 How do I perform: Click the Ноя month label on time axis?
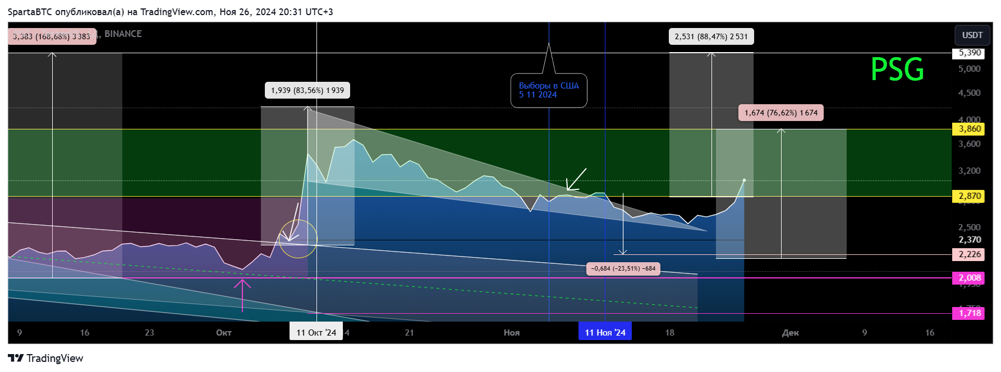[x=512, y=333]
